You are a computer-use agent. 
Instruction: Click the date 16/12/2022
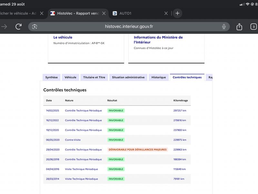coord(52,120)
